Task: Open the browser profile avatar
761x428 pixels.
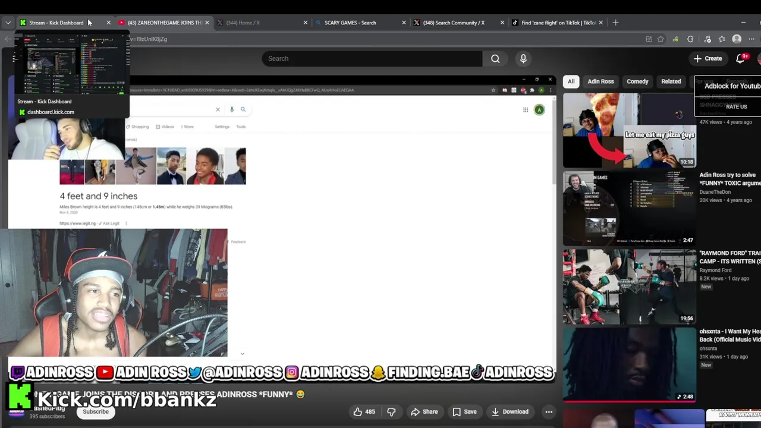Action: tap(737, 39)
